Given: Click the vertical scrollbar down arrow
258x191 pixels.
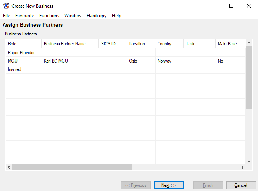Looking at the screenshot, I should coord(249,161).
